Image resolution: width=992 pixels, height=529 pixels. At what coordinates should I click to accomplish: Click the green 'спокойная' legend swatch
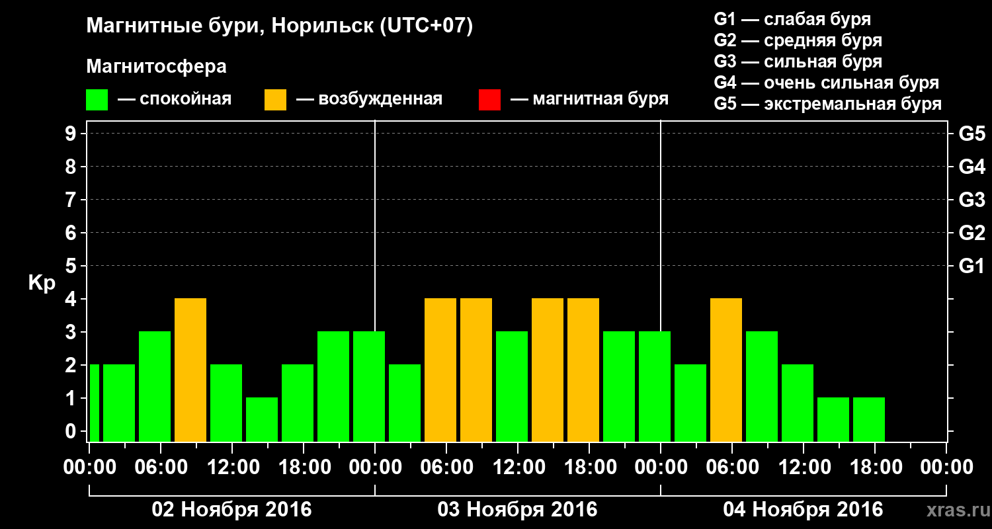[x=97, y=100]
